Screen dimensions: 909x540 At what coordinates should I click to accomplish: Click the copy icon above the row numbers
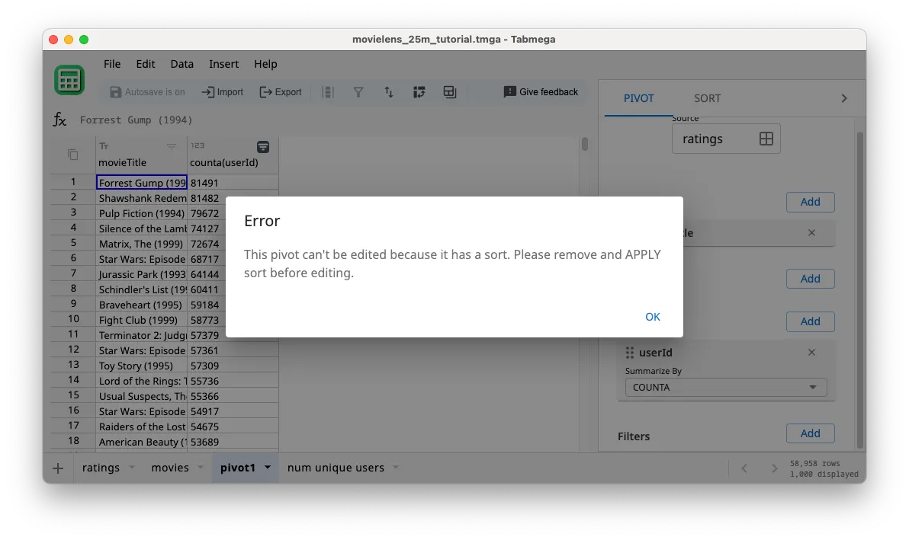pos(71,153)
